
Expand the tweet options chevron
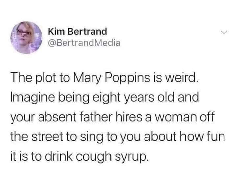tap(225, 32)
